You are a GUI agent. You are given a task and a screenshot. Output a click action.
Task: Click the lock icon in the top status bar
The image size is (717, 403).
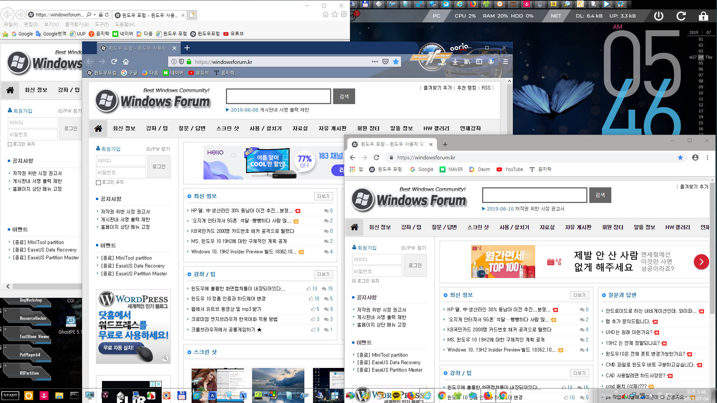(703, 16)
